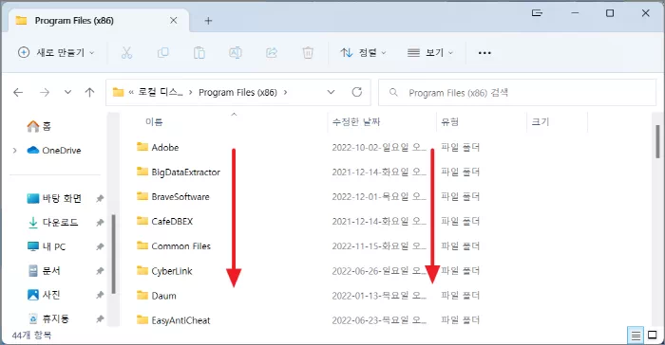This screenshot has height=345, width=665.
Task: Open the 보기 view dropdown
Action: tap(430, 52)
